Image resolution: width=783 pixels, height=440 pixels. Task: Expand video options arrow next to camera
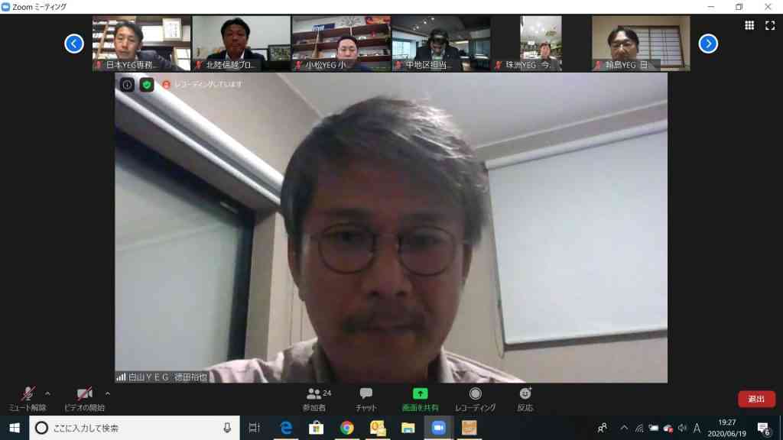[107, 393]
